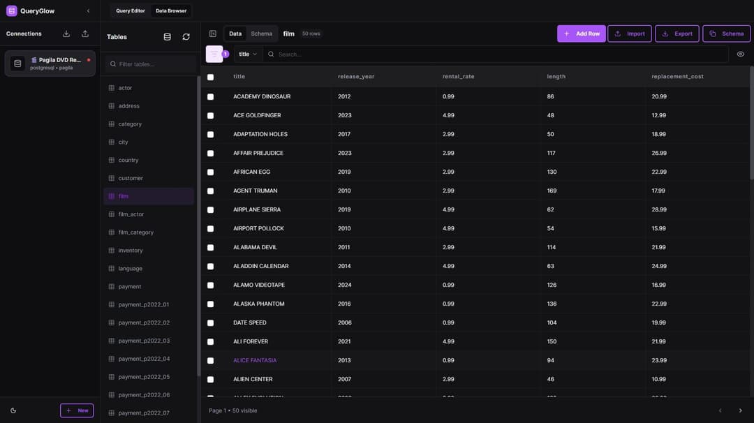The width and height of the screenshot is (754, 423).
Task: Click the ALICE FANTASIA title cell
Action: click(x=255, y=360)
